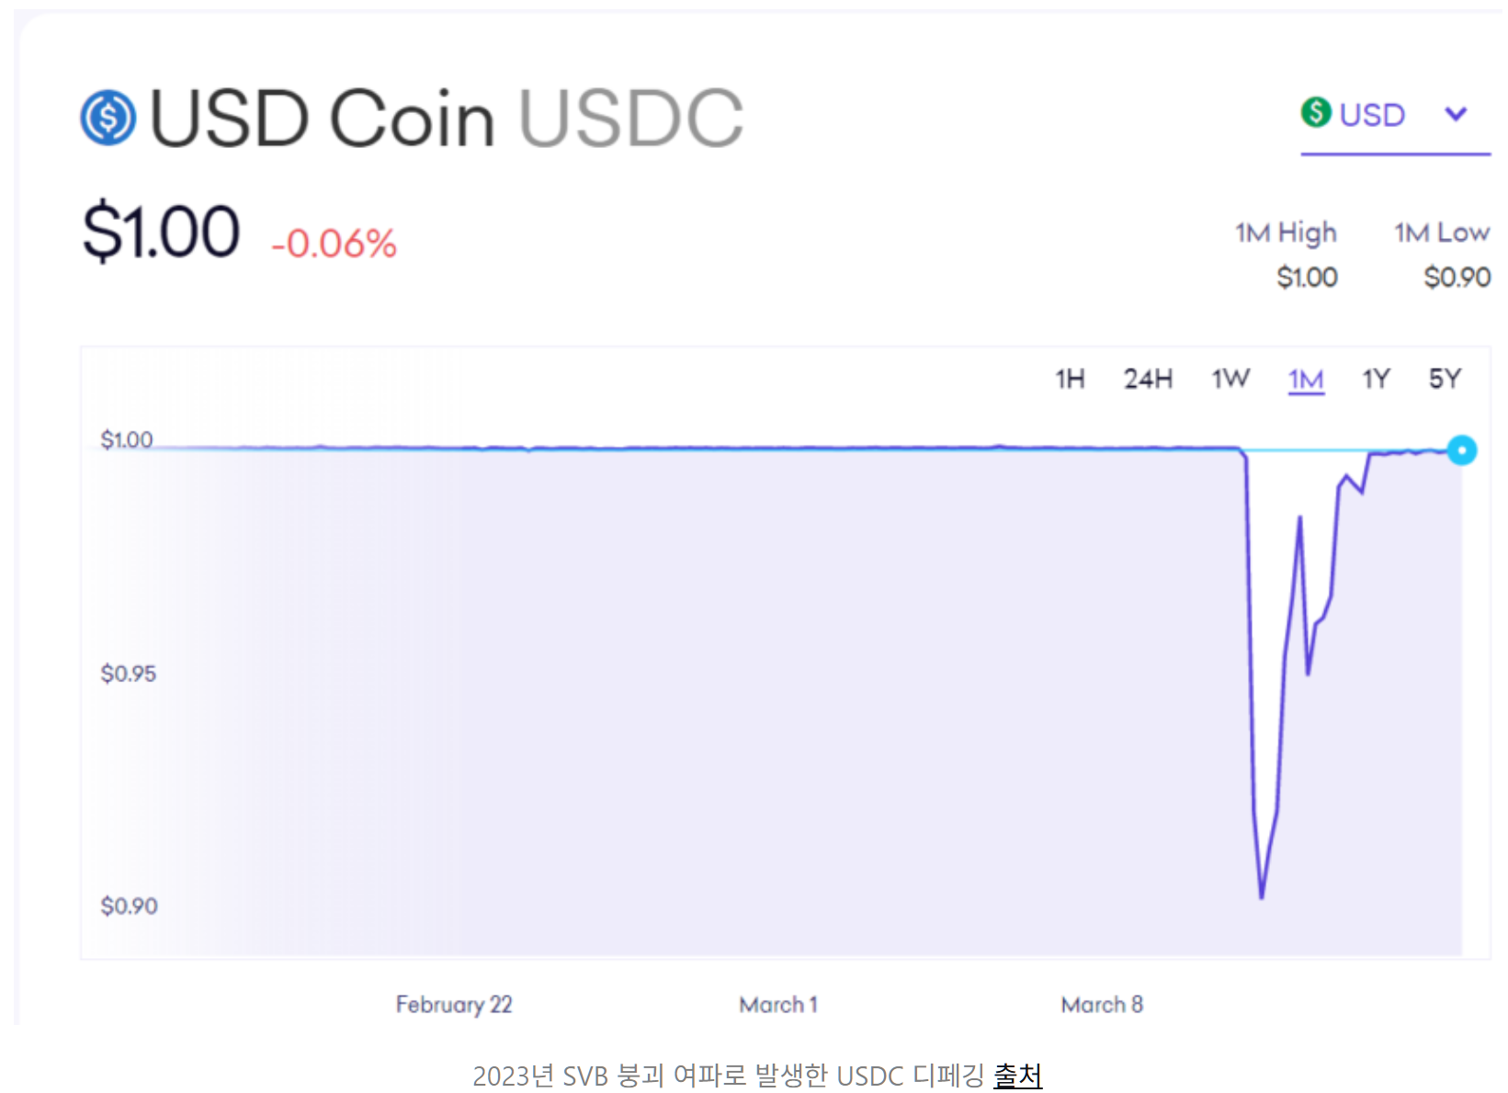Click the green dollar currency icon
This screenshot has height=1093, width=1508.
pos(1316,112)
